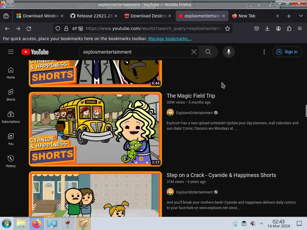Viewport: 307px width, 230px height.
Task: Run search with the magnifier button
Action: click(x=208, y=52)
